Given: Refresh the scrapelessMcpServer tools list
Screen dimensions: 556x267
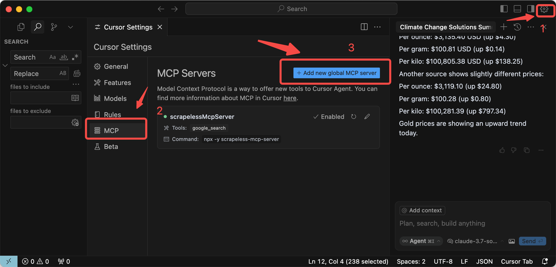Looking at the screenshot, I should tap(354, 117).
